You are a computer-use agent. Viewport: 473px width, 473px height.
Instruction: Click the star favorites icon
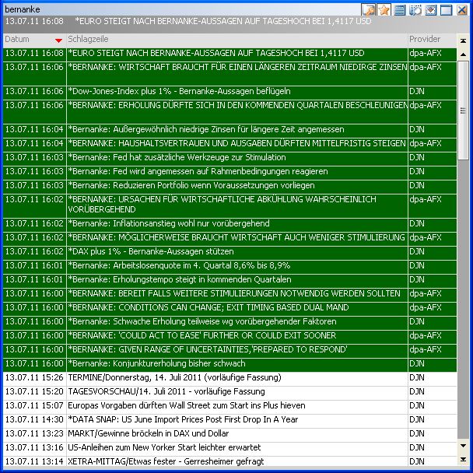coord(384,9)
